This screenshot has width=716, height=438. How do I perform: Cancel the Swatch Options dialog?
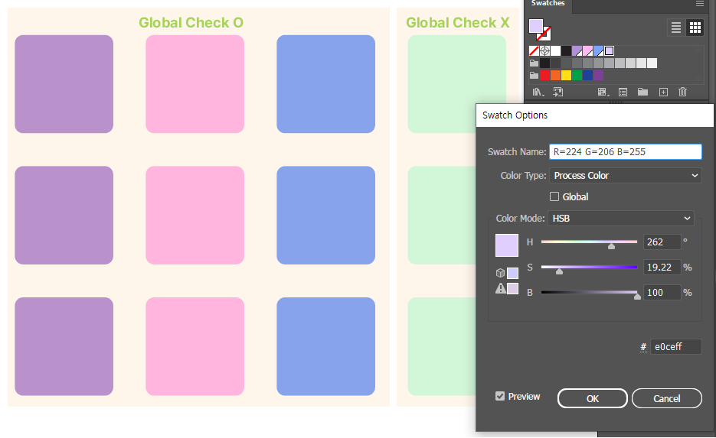[667, 398]
